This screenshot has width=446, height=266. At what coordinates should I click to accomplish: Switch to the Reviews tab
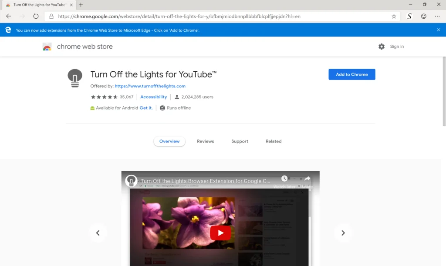(206, 141)
